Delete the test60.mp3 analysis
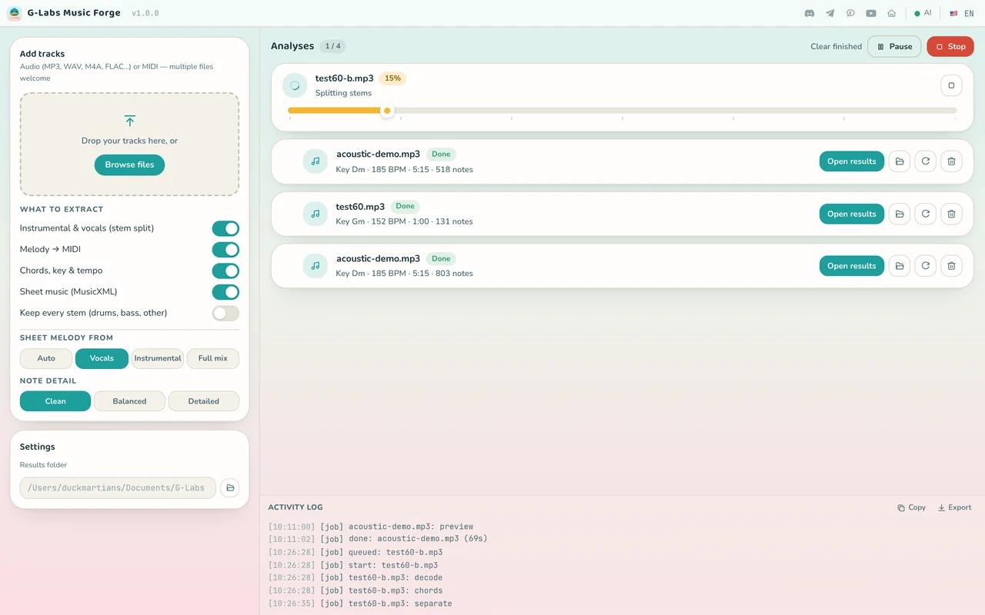Image resolution: width=985 pixels, height=615 pixels. point(951,214)
